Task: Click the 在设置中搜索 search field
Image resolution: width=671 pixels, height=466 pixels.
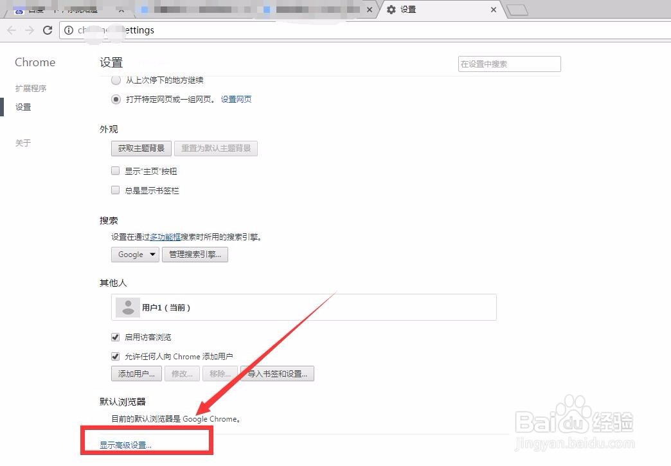Action: (508, 64)
